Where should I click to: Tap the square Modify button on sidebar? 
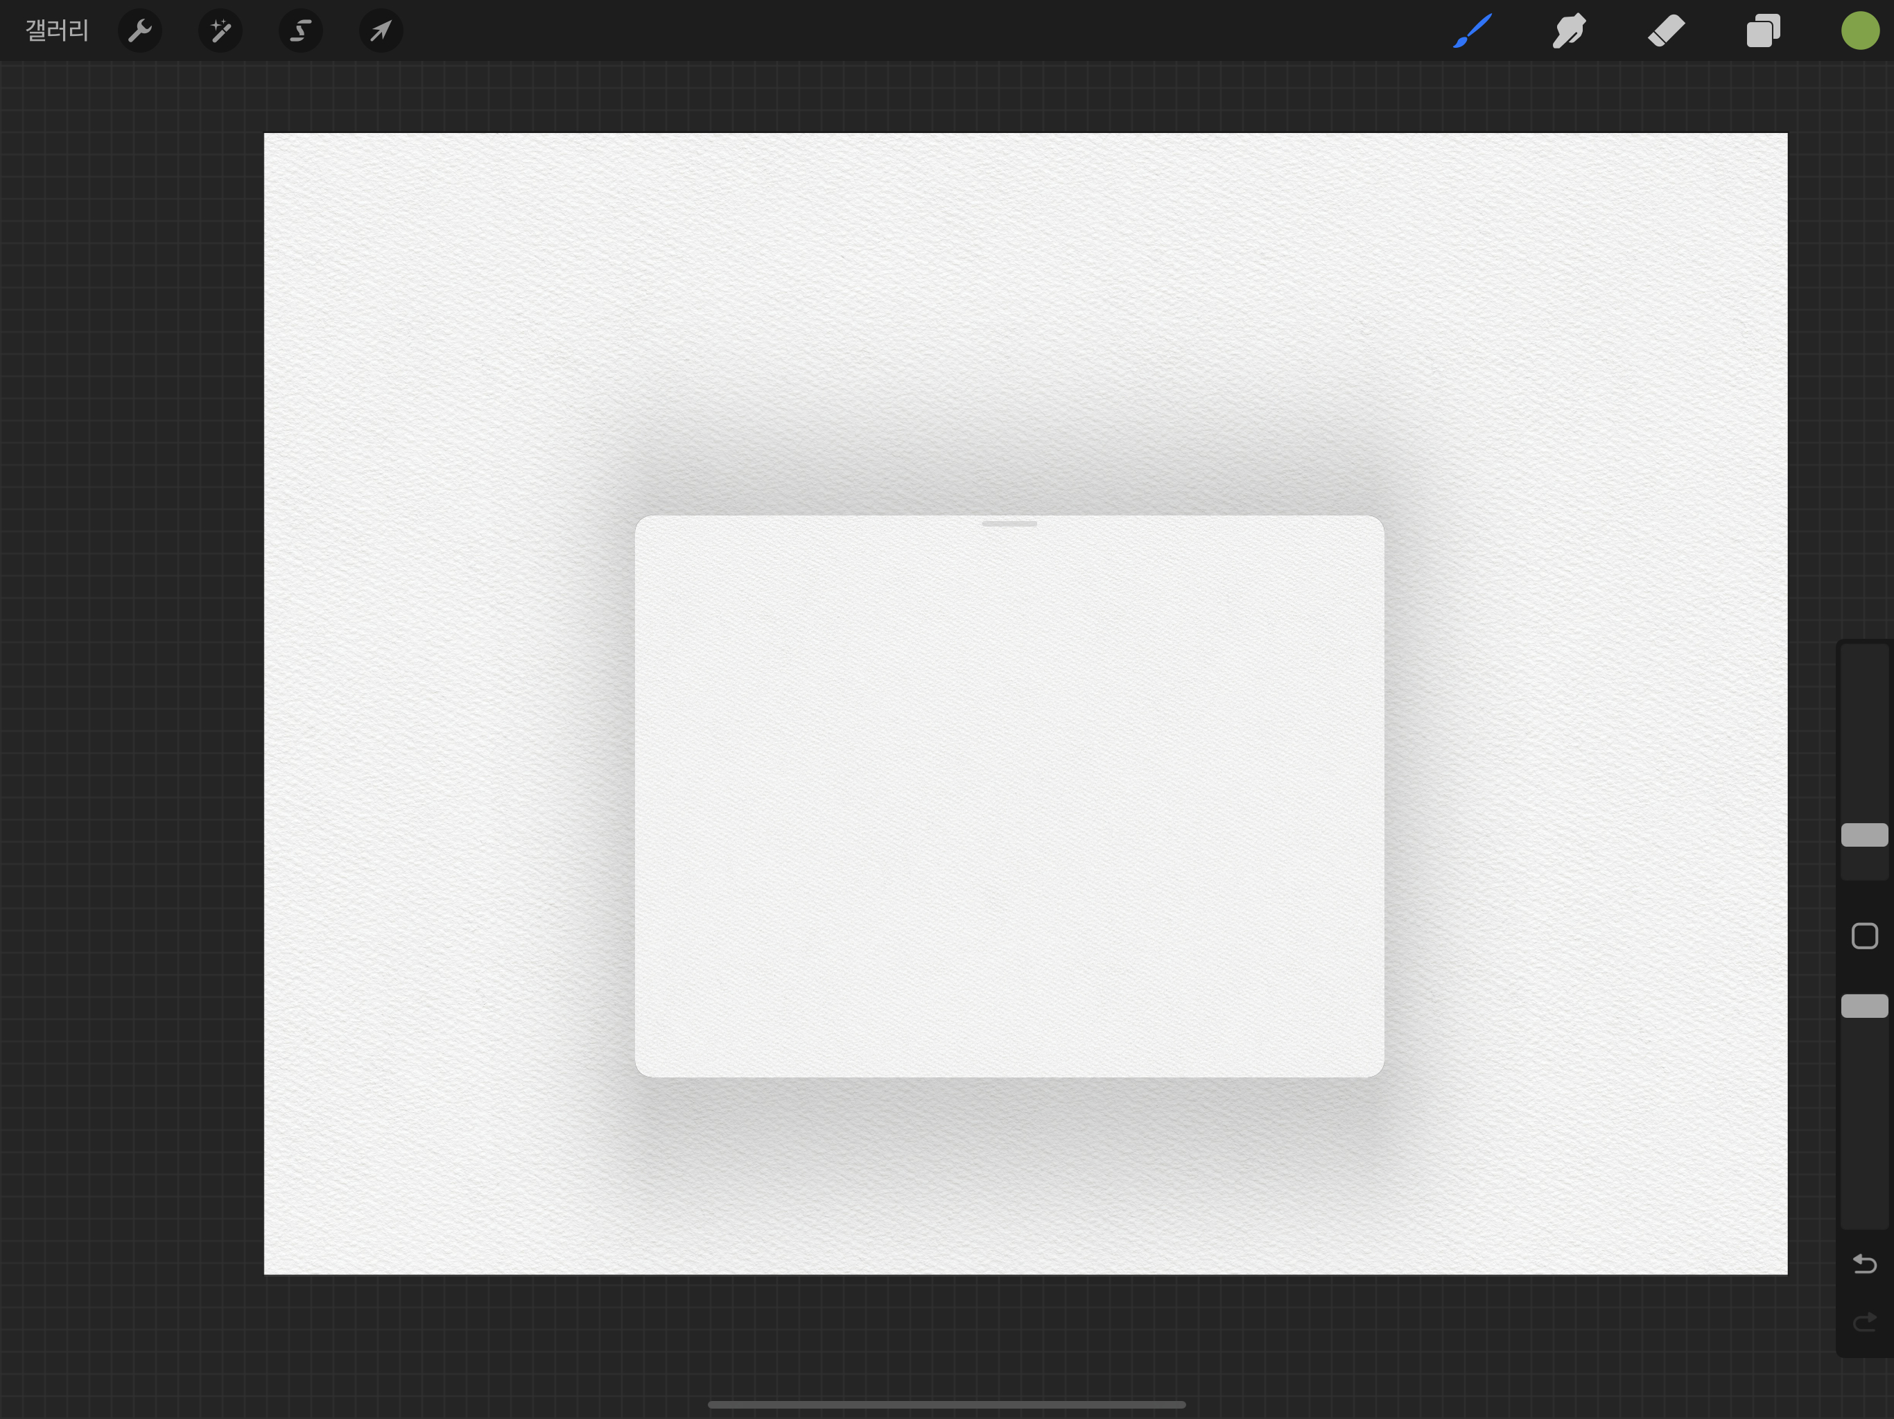[x=1864, y=935]
